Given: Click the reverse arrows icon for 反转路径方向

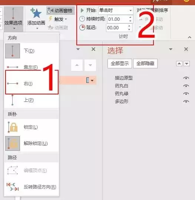Looking at the screenshot, I should (x=13, y=187).
